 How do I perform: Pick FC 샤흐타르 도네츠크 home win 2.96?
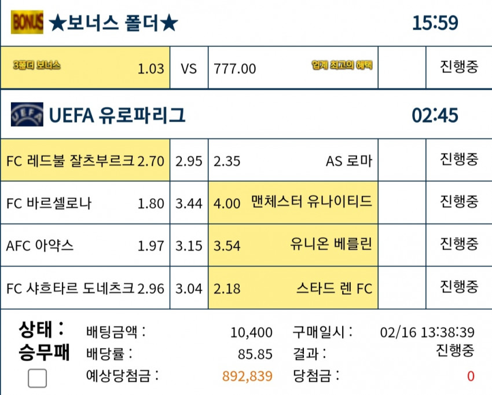coord(85,288)
